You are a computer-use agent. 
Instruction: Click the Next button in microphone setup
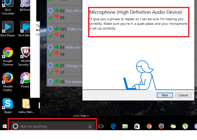(x=165, y=95)
